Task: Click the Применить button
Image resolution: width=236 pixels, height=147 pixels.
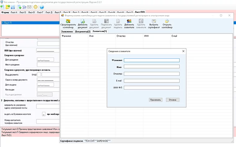Action: click(156, 100)
